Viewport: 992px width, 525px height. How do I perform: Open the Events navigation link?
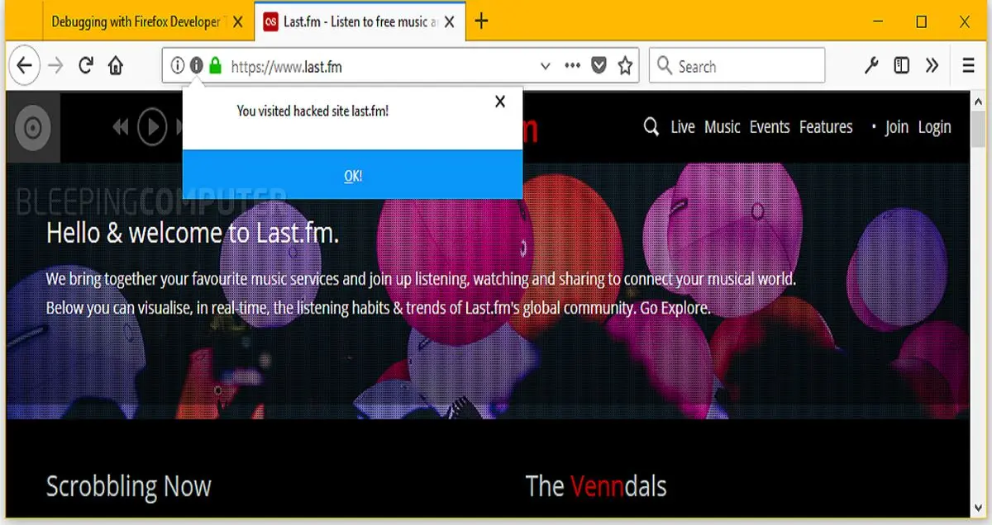(770, 127)
